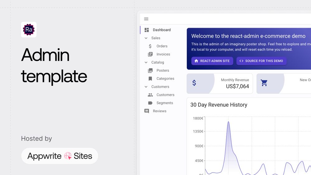This screenshot has width=311, height=175.
Task: Collapse the Customers section chevron
Action: coord(146,87)
